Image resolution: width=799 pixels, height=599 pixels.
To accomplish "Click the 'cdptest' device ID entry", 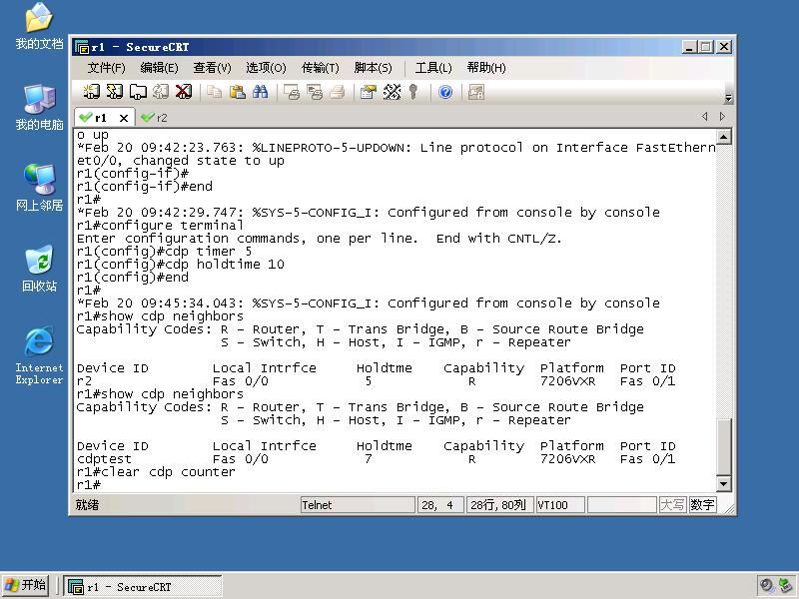I will [104, 459].
